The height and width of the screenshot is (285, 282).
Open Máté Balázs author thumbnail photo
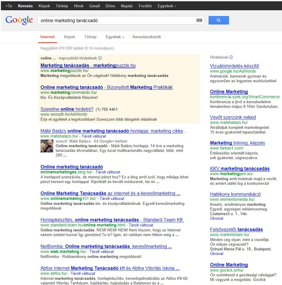[47, 146]
